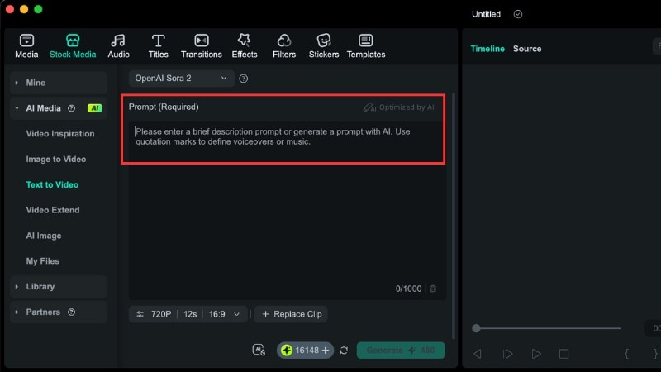Open the Transitions tab
The width and height of the screenshot is (661, 372).
point(201,46)
